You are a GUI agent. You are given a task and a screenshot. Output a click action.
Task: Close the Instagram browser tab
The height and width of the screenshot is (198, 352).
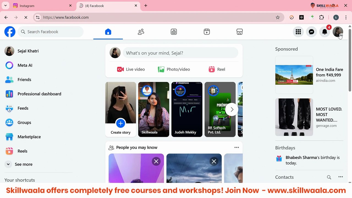[70, 5]
